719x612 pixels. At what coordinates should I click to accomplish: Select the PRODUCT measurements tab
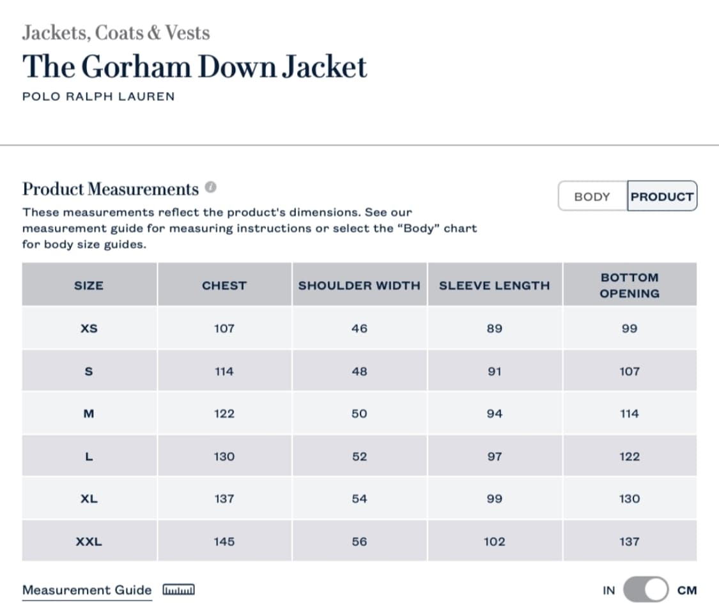click(x=661, y=196)
